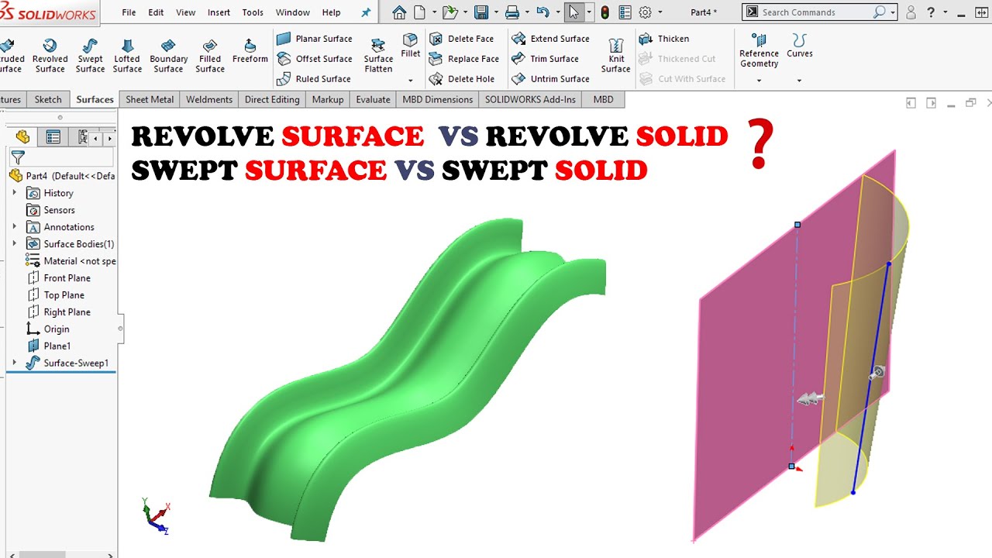Click the Planar Surface tool
The image size is (992, 558).
tap(314, 39)
